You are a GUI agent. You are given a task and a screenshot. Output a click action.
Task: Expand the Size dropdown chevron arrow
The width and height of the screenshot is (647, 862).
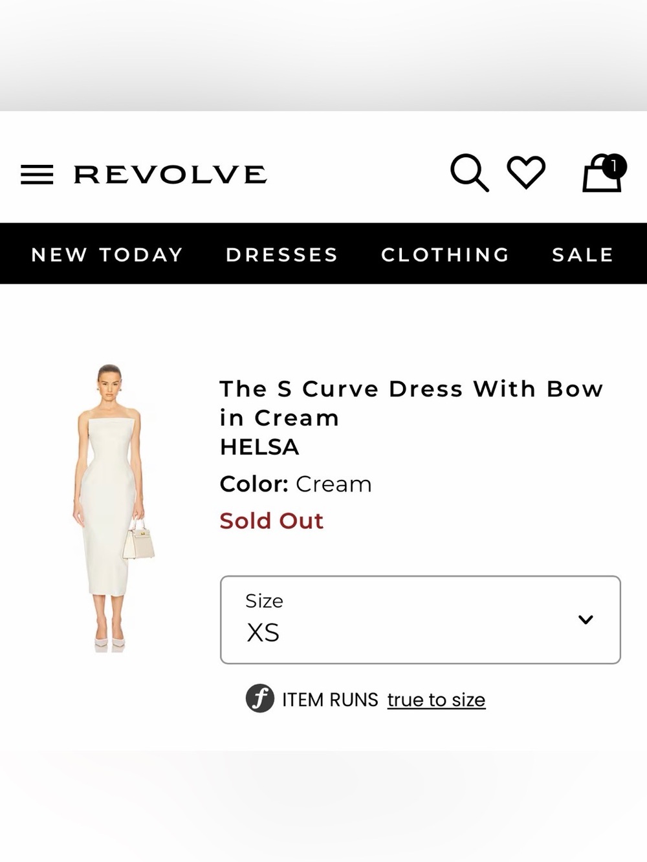coord(586,620)
